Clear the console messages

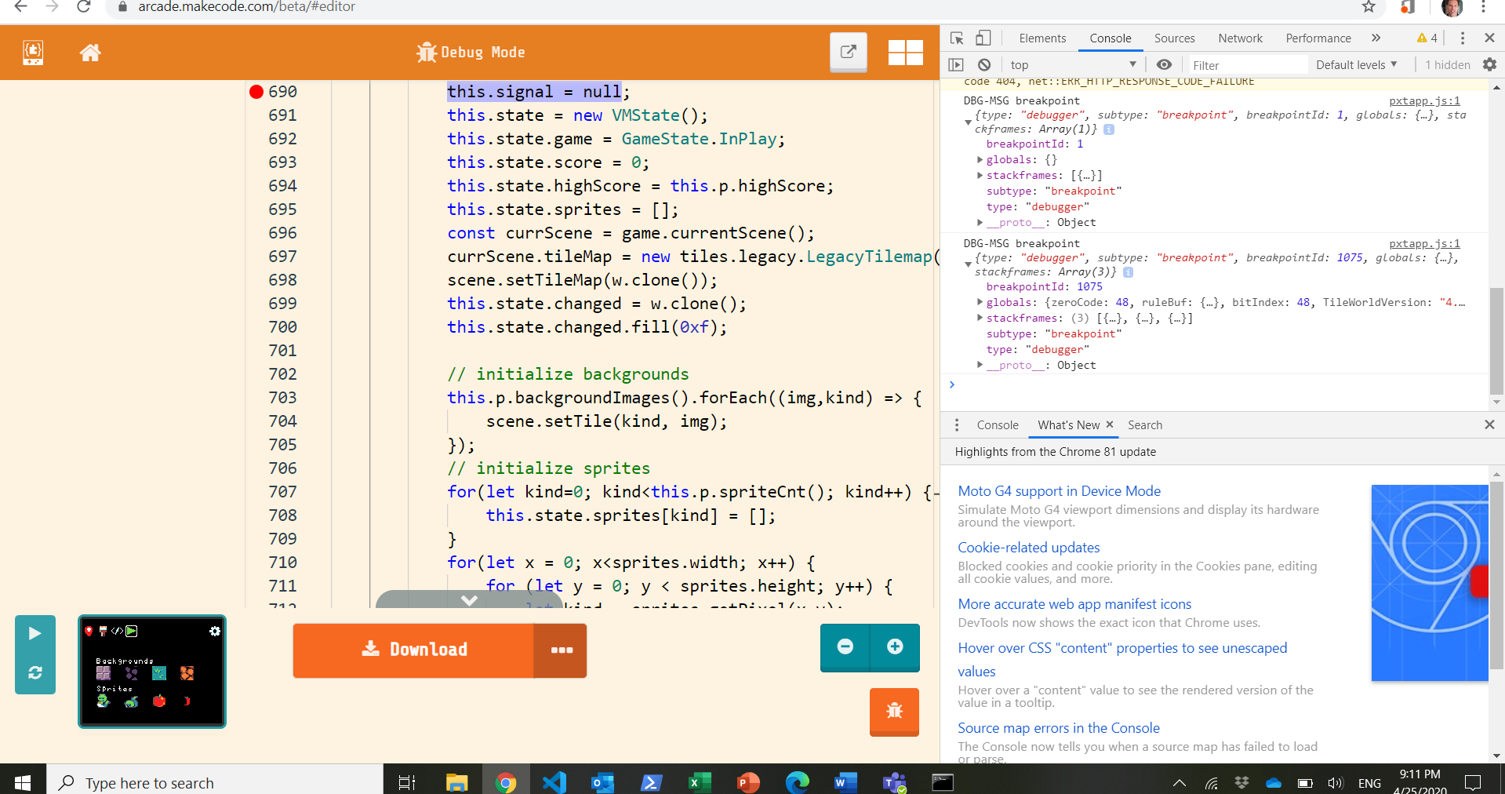point(984,64)
